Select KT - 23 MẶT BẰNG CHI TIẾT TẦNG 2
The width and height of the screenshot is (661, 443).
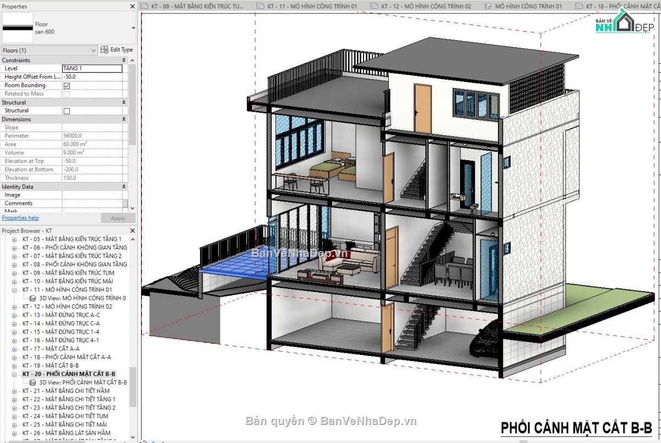tap(69, 408)
